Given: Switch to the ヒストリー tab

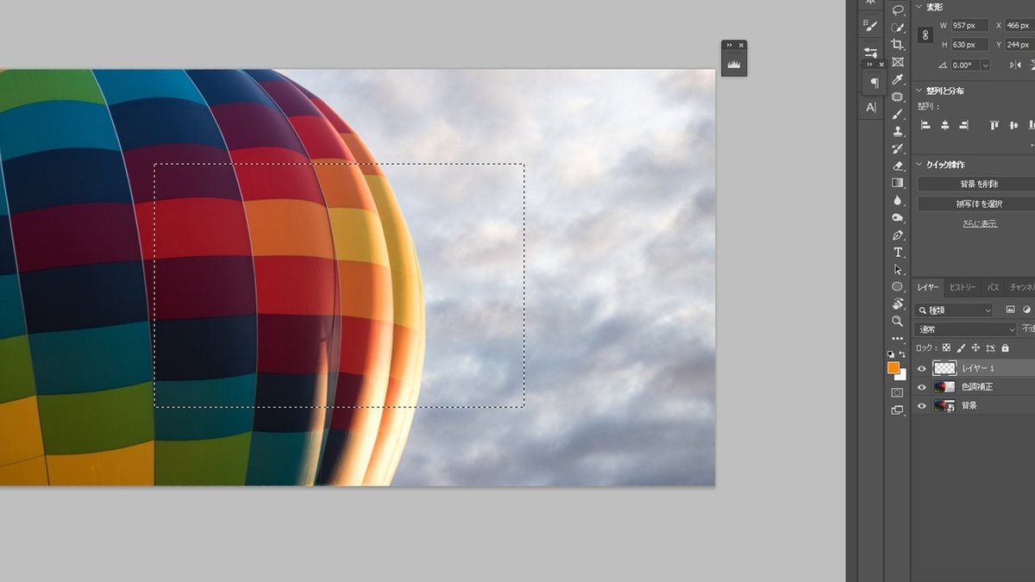Looking at the screenshot, I should [963, 287].
